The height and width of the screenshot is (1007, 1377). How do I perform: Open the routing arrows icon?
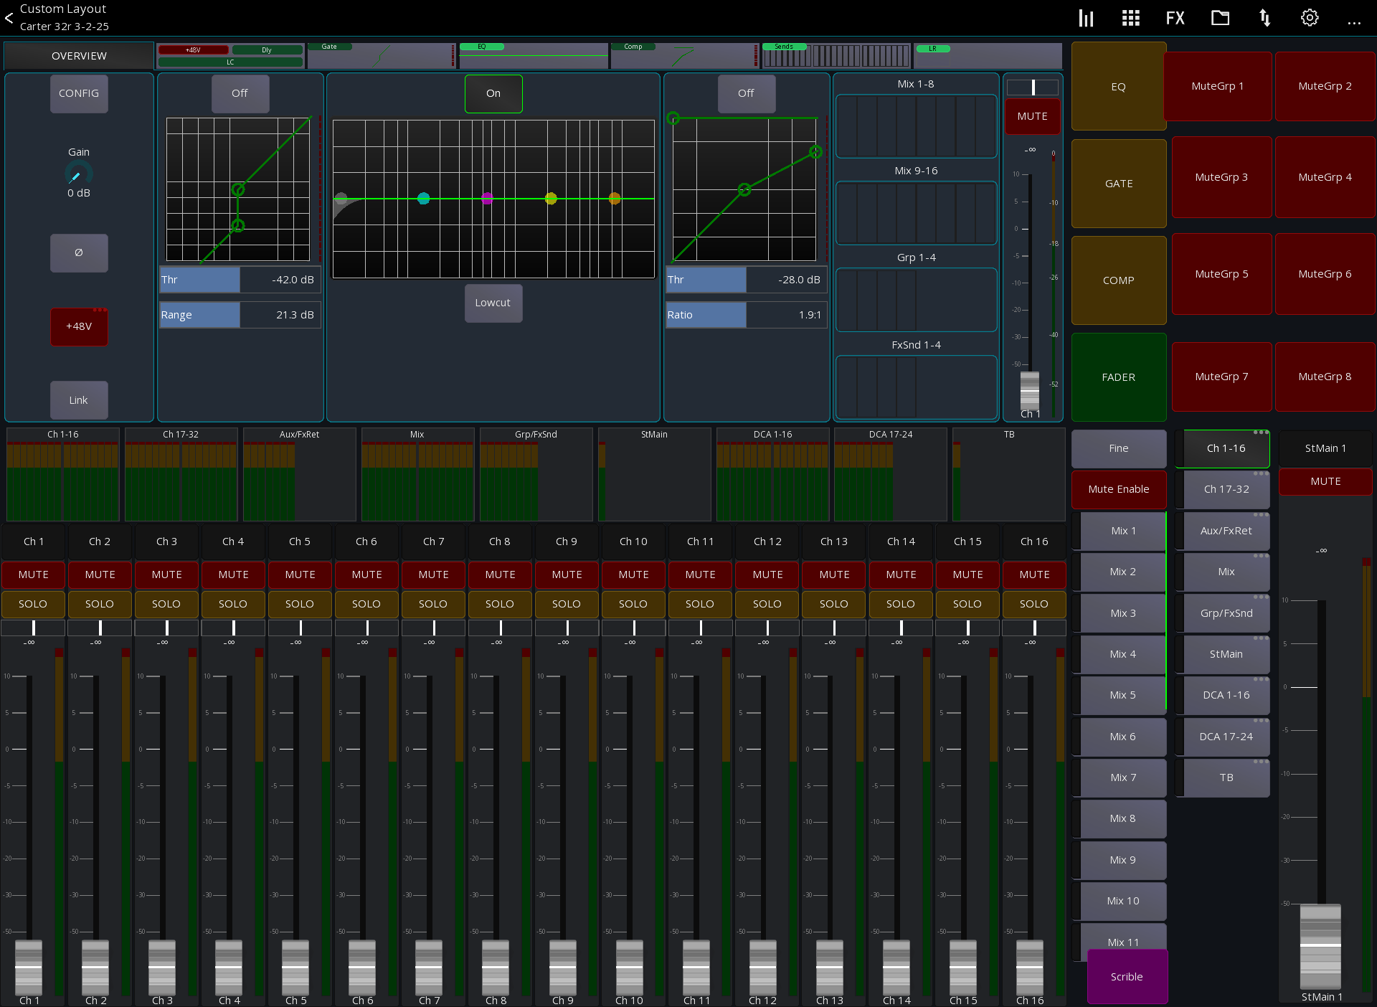pyautogui.click(x=1265, y=18)
